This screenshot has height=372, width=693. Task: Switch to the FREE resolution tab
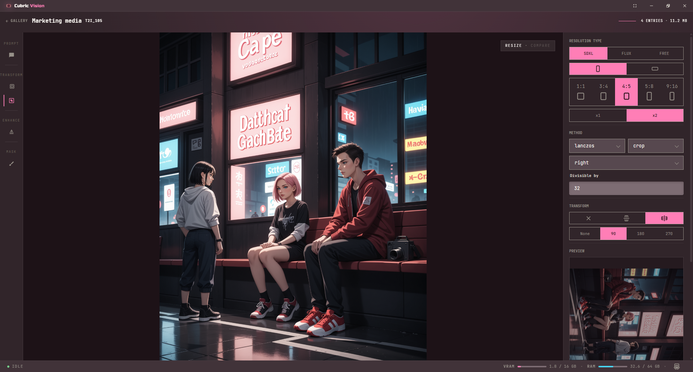coord(664,53)
